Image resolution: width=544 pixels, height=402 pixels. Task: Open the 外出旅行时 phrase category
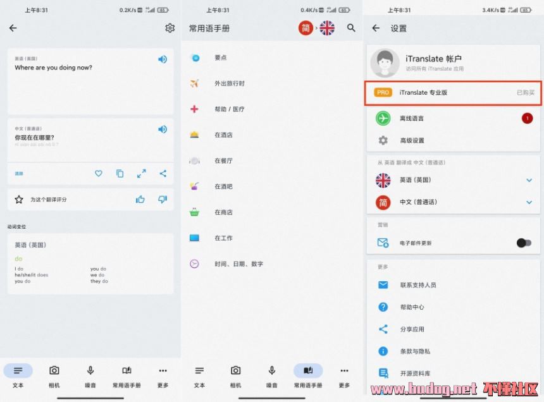(x=229, y=83)
